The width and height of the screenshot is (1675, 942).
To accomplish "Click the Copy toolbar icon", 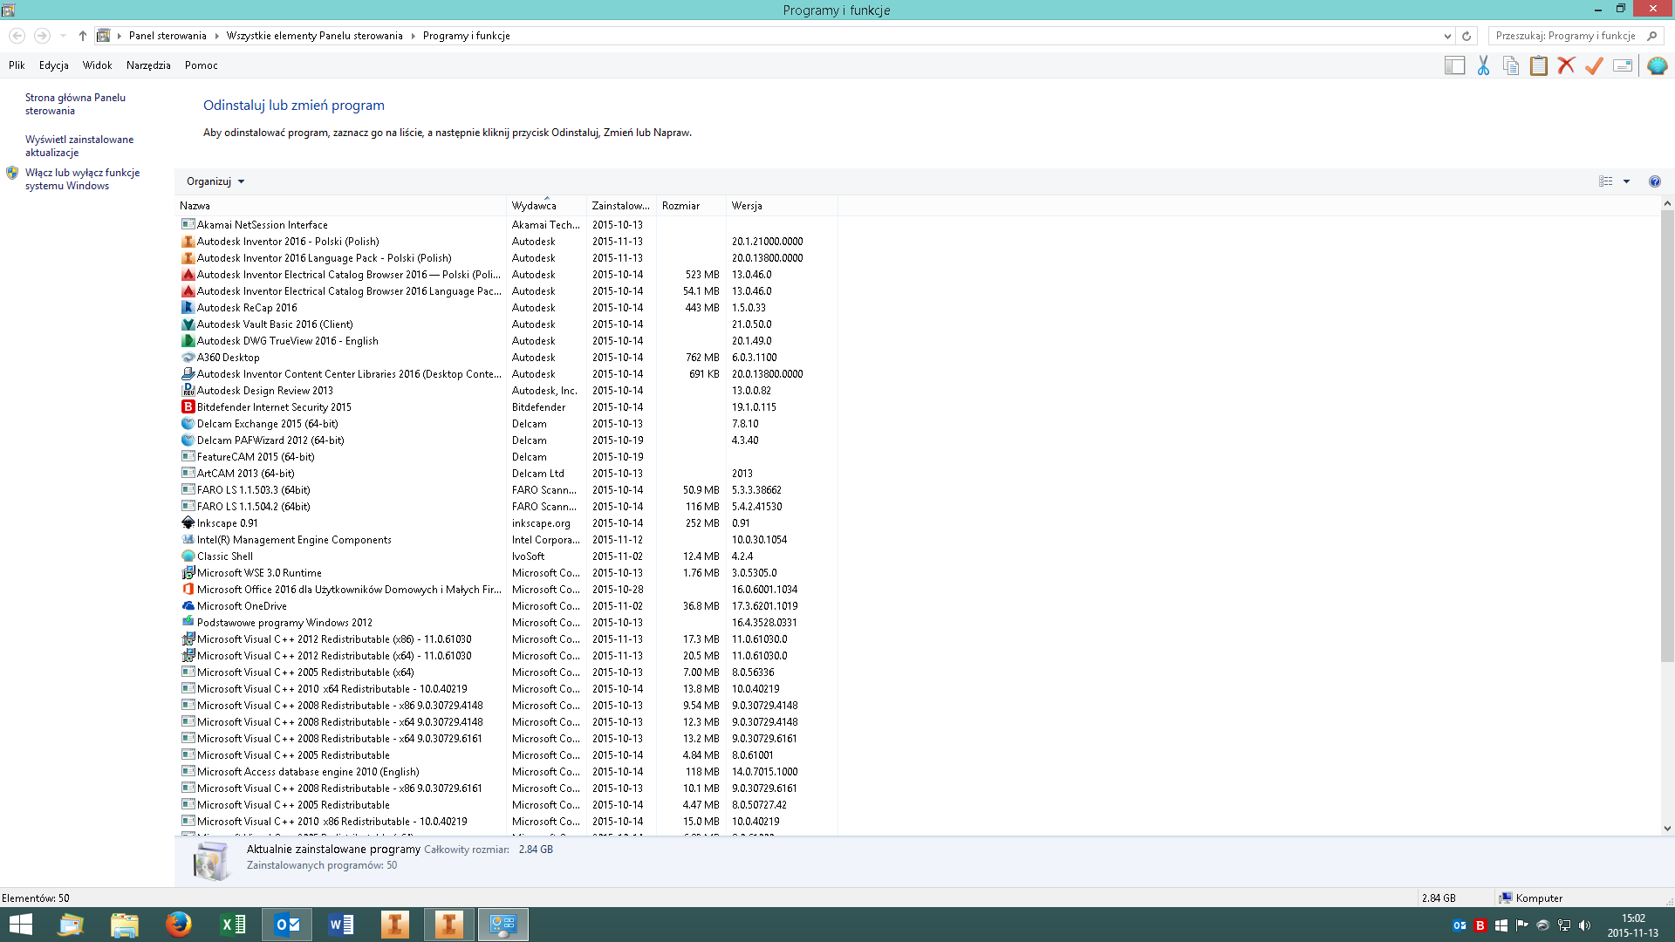I will tap(1511, 65).
